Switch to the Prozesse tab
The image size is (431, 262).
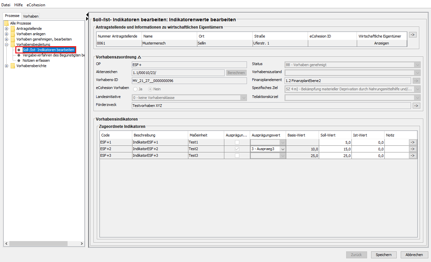(12, 16)
